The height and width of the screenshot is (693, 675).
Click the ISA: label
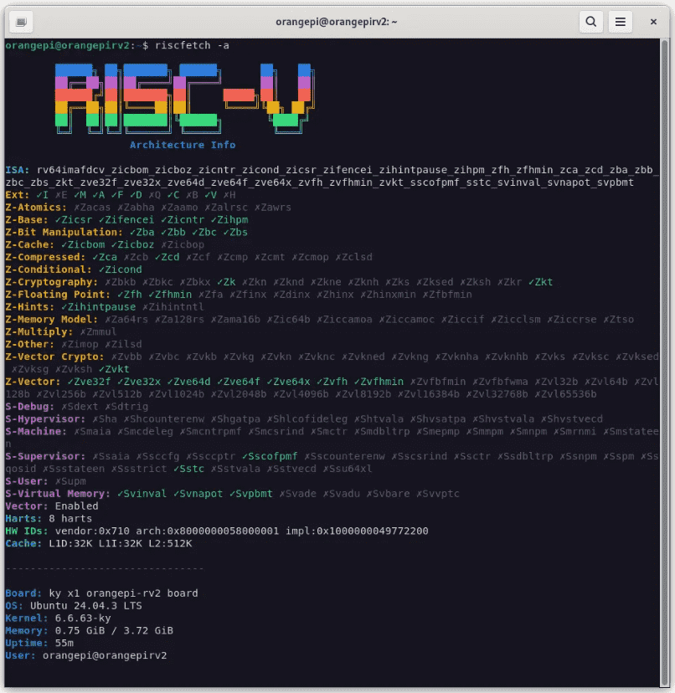18,170
